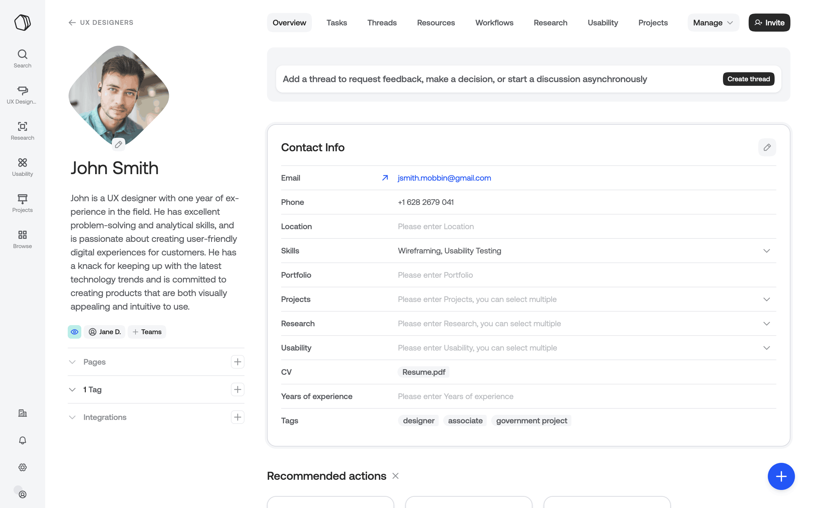
Task: Click the blue floating plus button
Action: coord(781,476)
